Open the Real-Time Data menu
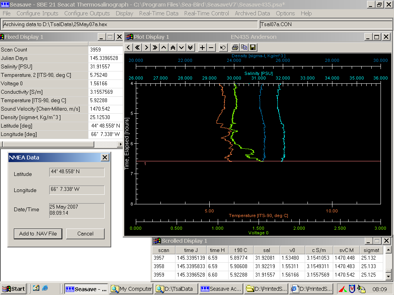Viewport: 394px width, 295px height. (x=159, y=13)
